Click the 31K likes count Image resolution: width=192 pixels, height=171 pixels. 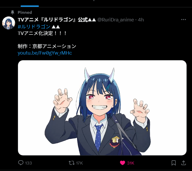(x=131, y=163)
